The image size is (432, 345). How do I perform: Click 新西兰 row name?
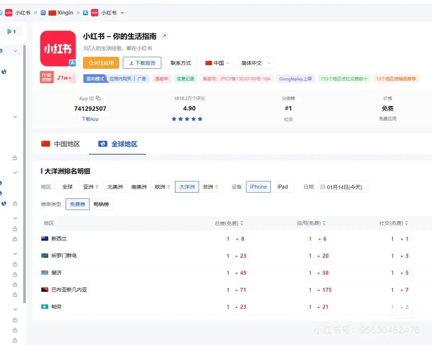coord(59,238)
